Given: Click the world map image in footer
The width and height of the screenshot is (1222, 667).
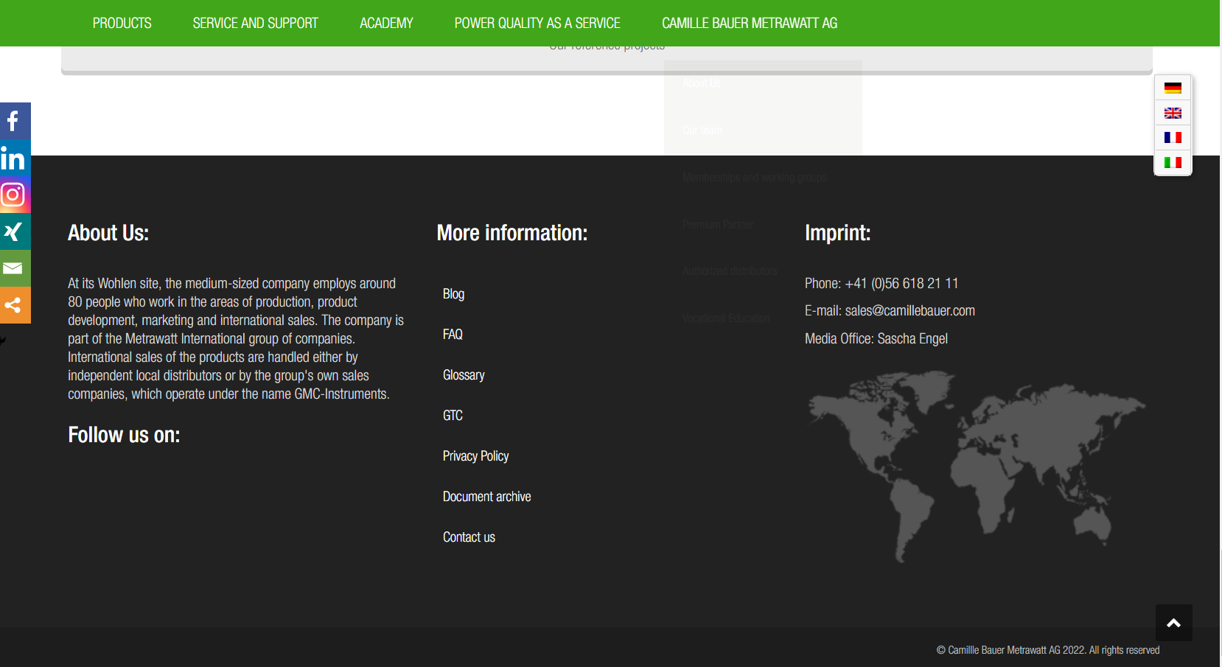Looking at the screenshot, I should pyautogui.click(x=976, y=466).
